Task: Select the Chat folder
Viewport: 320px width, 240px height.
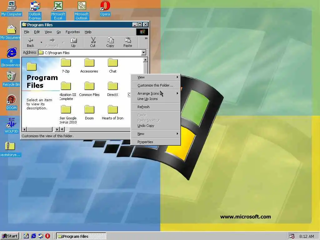Action: point(112,66)
